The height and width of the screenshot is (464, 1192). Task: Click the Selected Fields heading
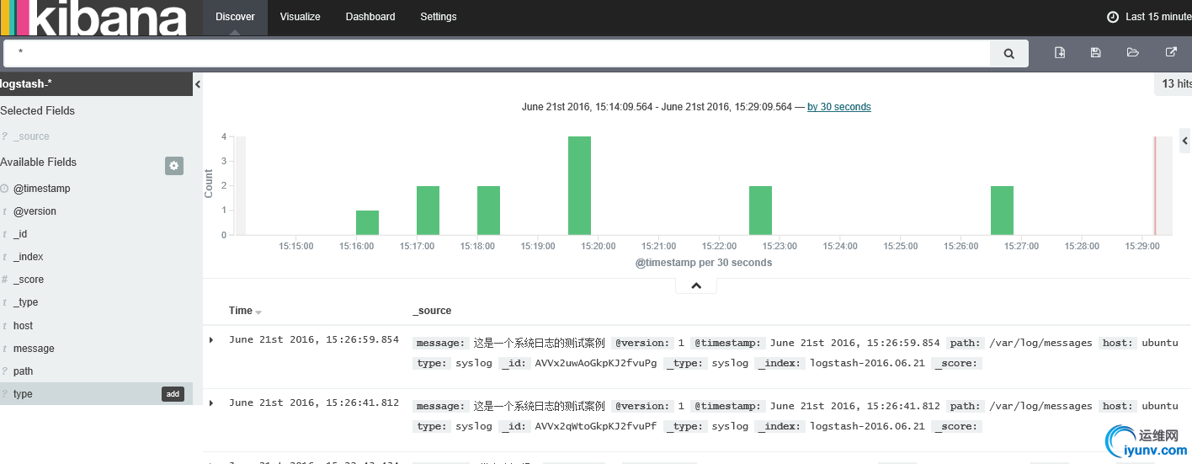tap(37, 110)
